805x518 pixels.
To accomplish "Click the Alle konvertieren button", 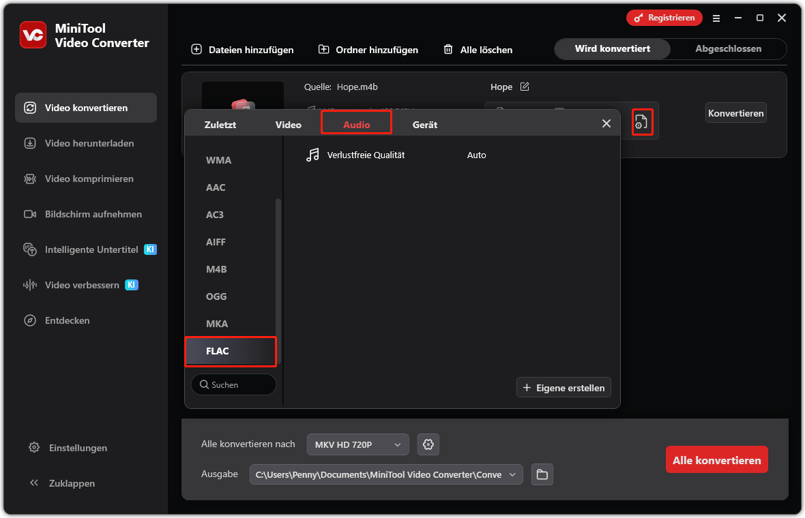I will pos(717,460).
